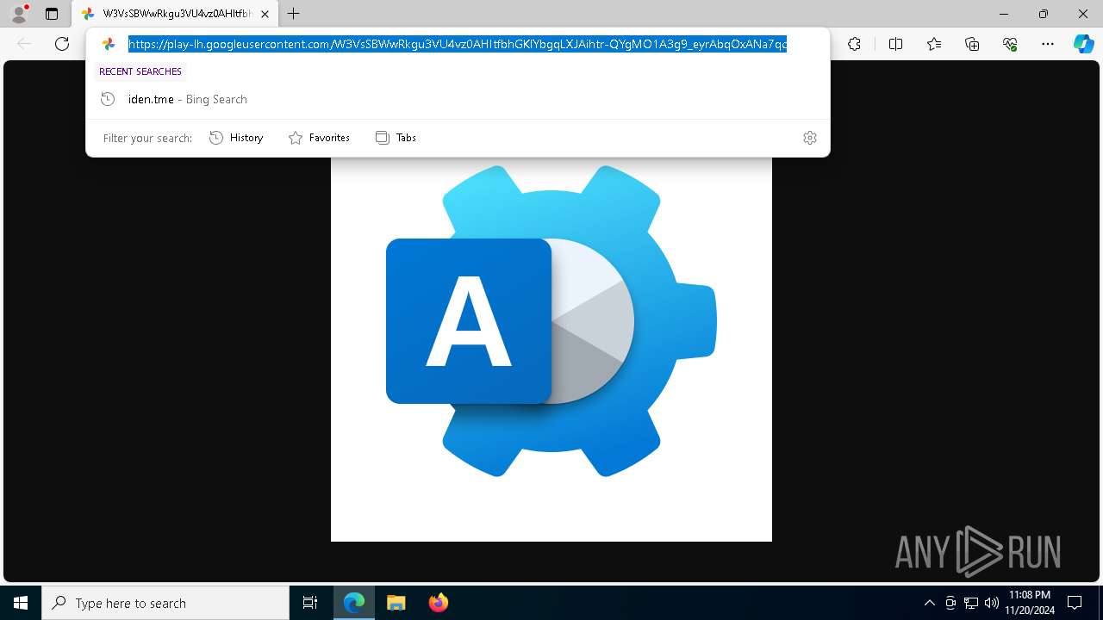The width and height of the screenshot is (1103, 620).
Task: Filter suggestions by Tabs
Action: click(x=396, y=138)
